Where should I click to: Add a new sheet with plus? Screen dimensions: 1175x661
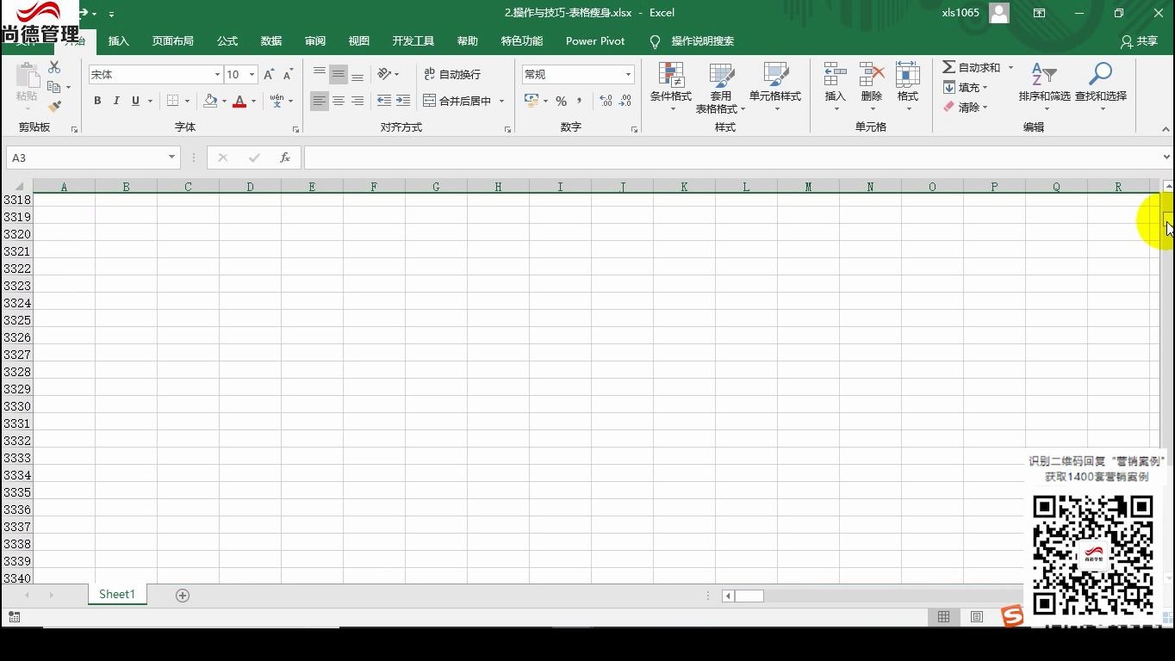pos(183,595)
